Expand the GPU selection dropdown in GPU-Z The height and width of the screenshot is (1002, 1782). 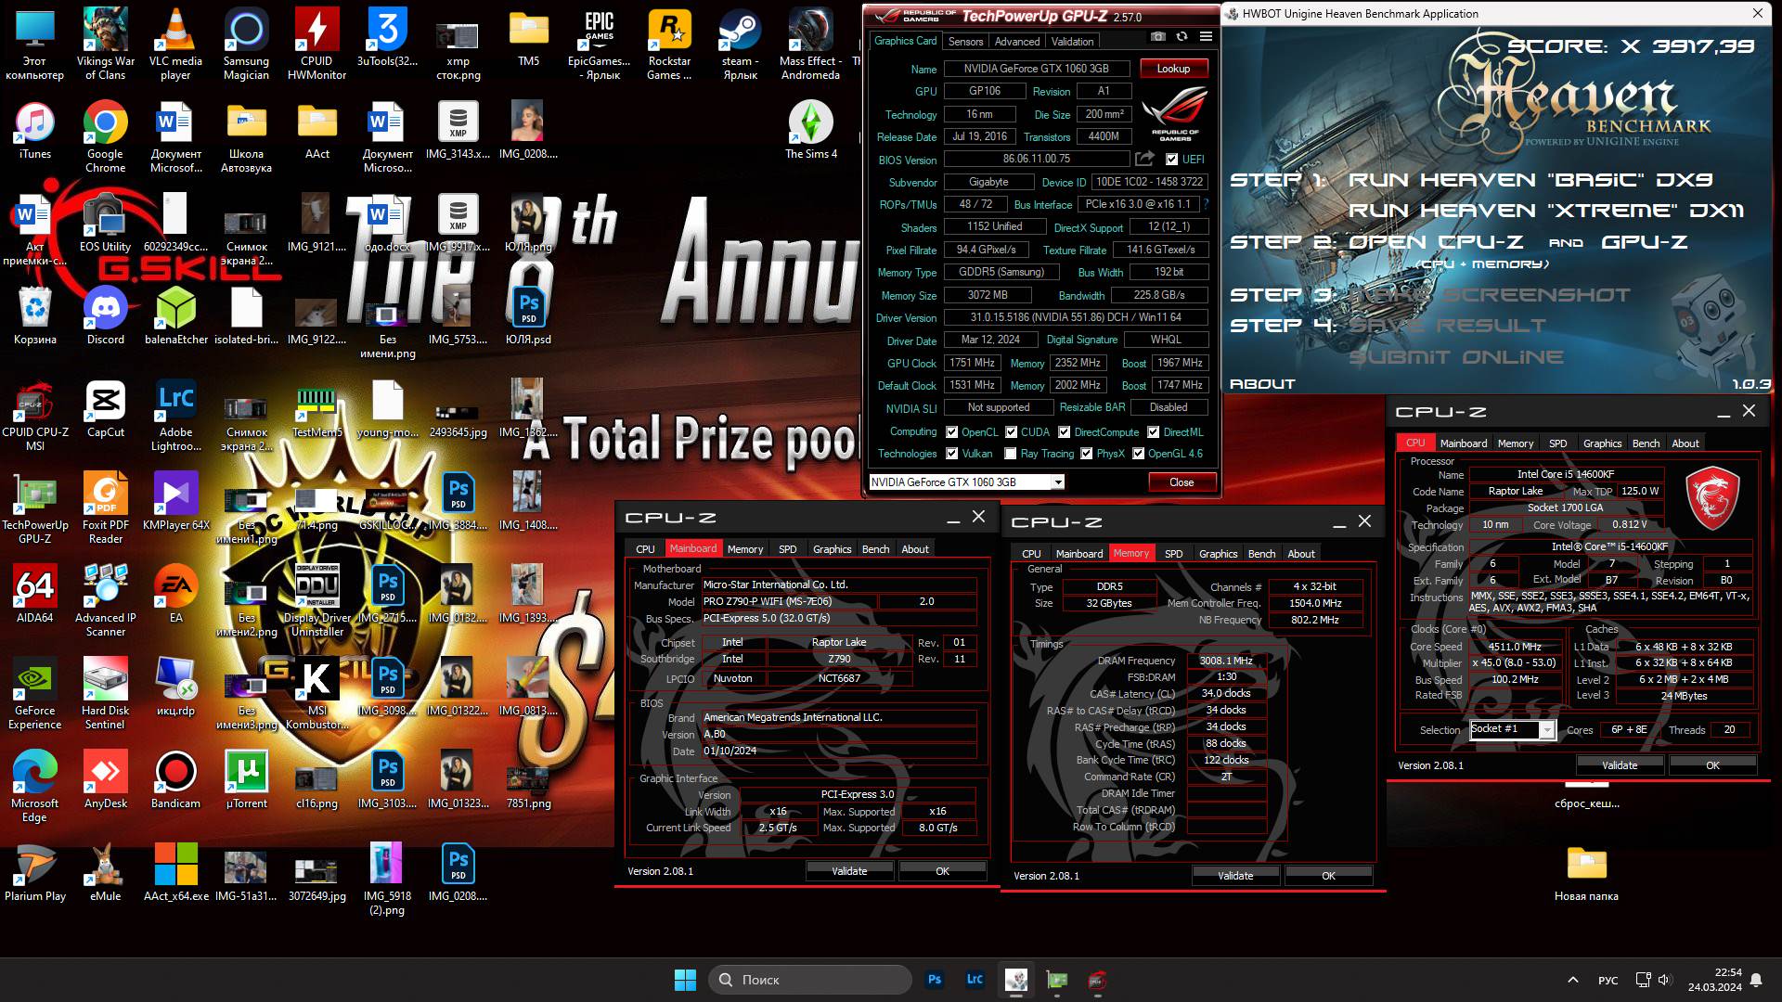pos(1057,482)
